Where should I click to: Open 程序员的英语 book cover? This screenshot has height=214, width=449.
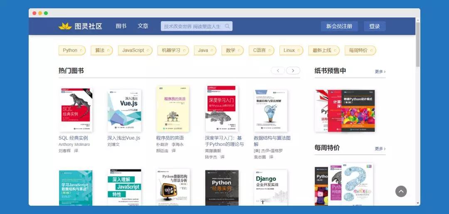173,109
